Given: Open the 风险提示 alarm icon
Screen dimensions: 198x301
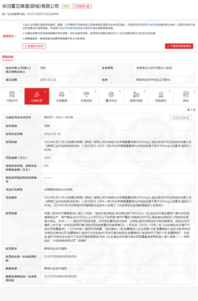Looking at the screenshot, I should point(161,94).
